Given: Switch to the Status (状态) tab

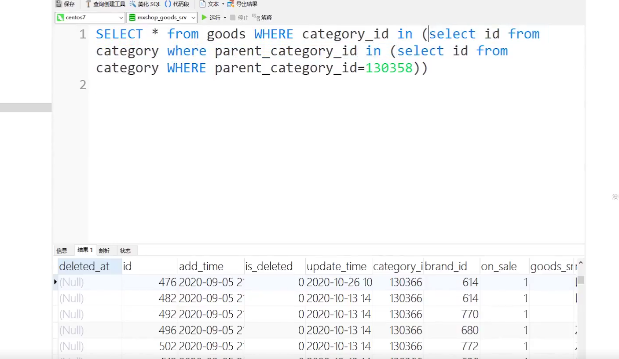Looking at the screenshot, I should click(x=125, y=251).
